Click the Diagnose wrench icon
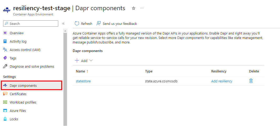Image resolution: width=280 pixels, height=126 pixels. click(x=5, y=67)
